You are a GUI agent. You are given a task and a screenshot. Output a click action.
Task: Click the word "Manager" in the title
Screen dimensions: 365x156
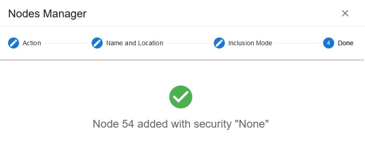[x=65, y=14]
